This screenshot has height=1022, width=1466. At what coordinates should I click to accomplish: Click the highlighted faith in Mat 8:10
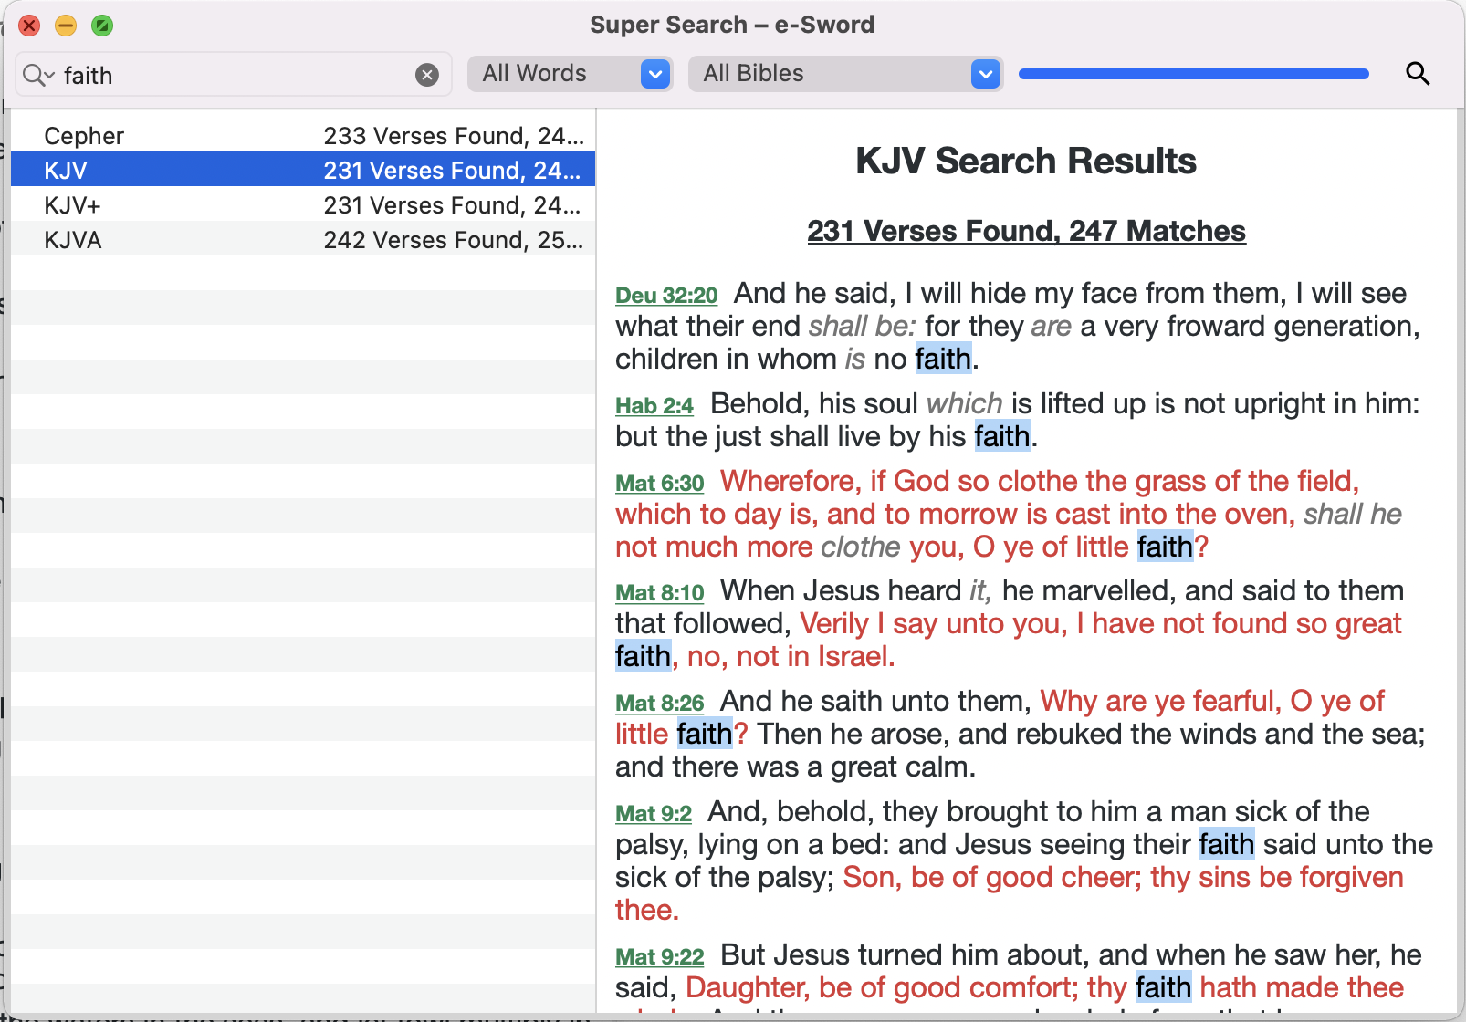pos(643,656)
